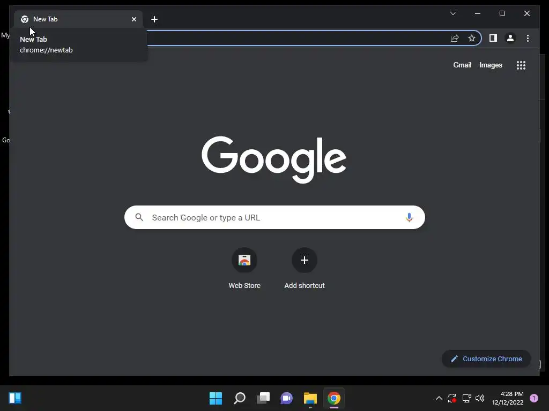Open the Chat app on taskbar

click(286, 398)
